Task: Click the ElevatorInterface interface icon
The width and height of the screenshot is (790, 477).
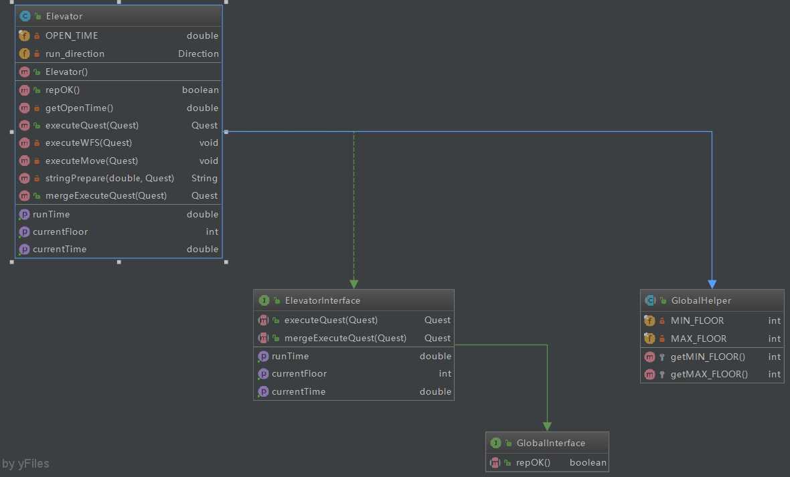Action: [264, 300]
